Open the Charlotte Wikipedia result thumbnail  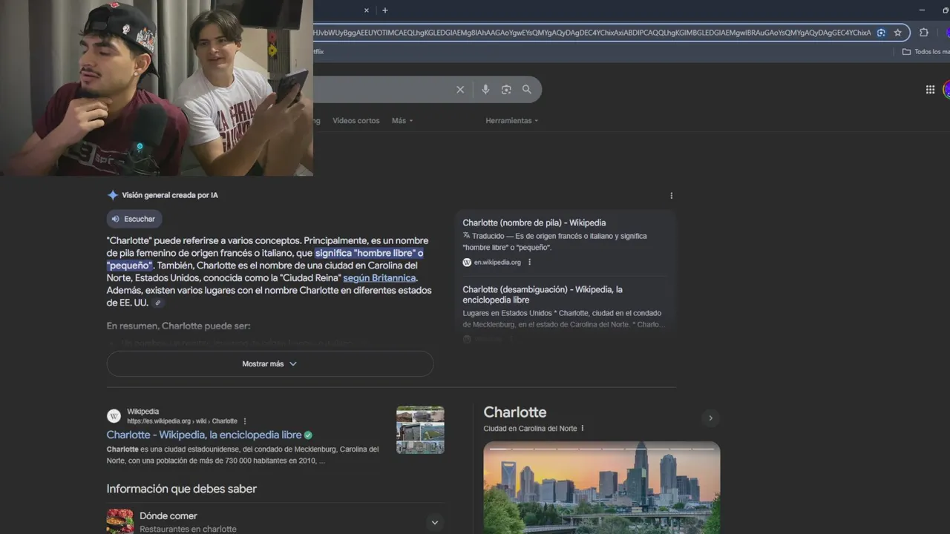(x=420, y=429)
